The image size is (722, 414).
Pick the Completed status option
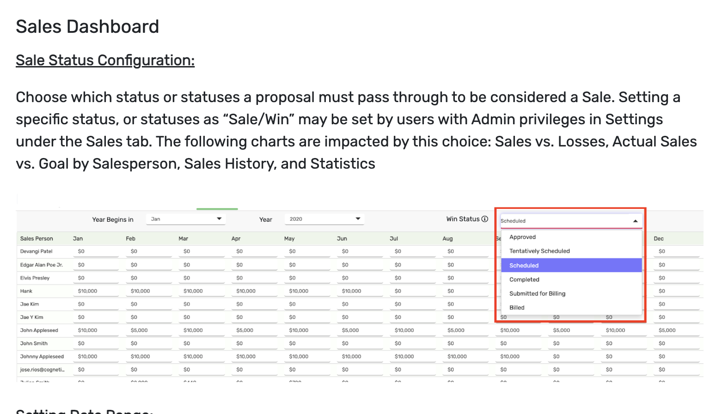tap(524, 280)
